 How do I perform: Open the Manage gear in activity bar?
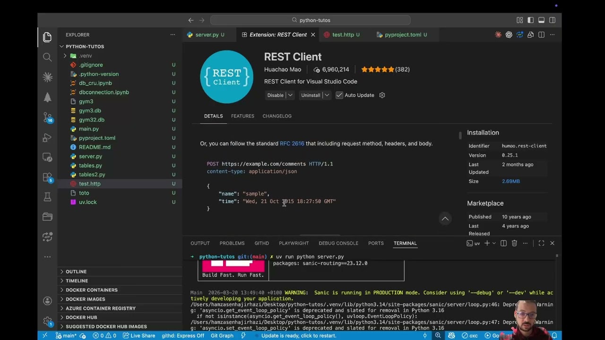point(47,321)
